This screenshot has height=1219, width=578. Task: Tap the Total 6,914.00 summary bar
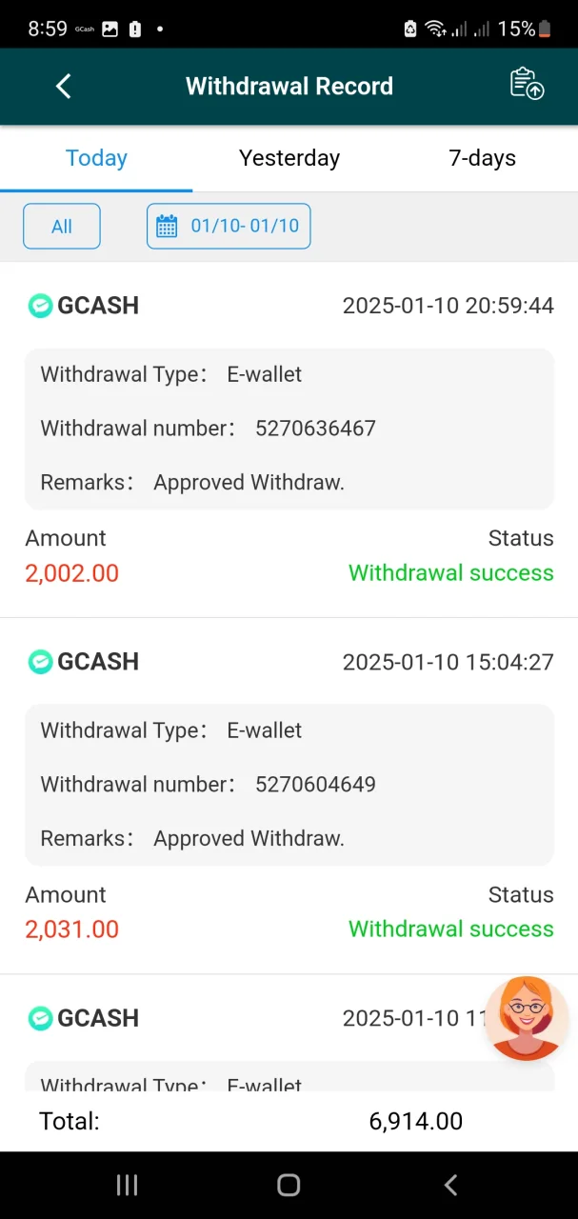click(x=289, y=1121)
